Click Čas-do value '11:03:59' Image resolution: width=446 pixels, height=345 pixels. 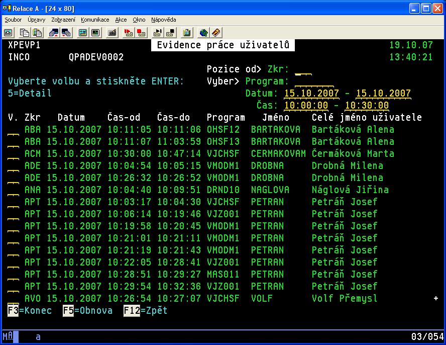click(x=179, y=142)
